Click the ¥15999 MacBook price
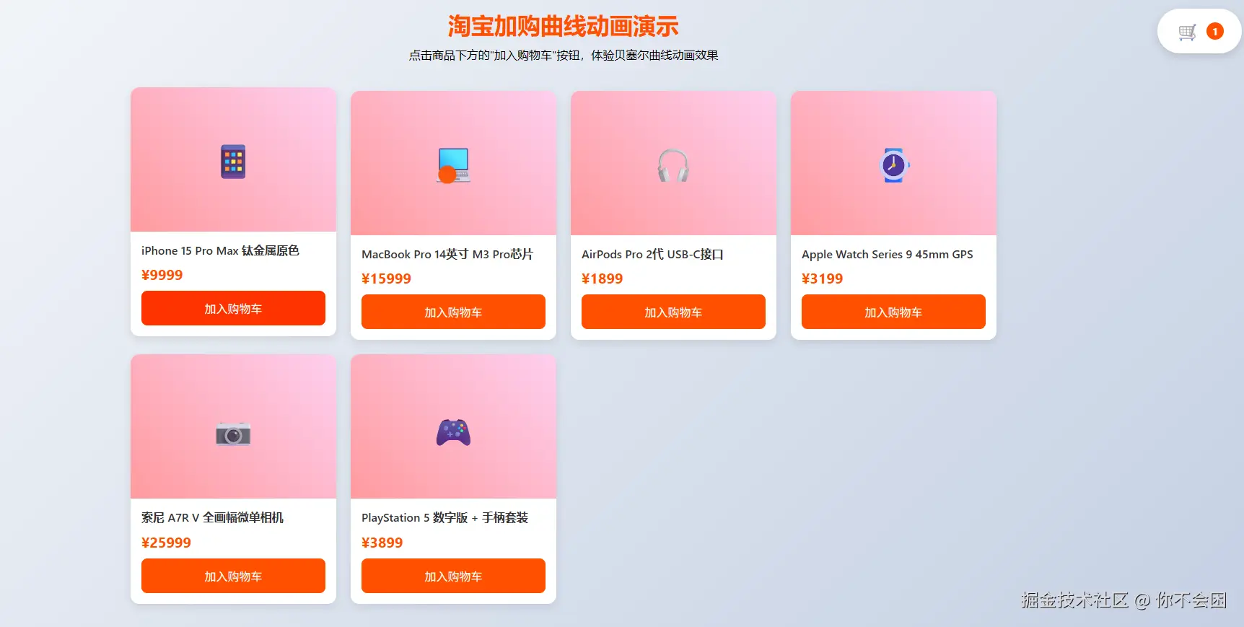The height and width of the screenshot is (627, 1244). tap(386, 279)
